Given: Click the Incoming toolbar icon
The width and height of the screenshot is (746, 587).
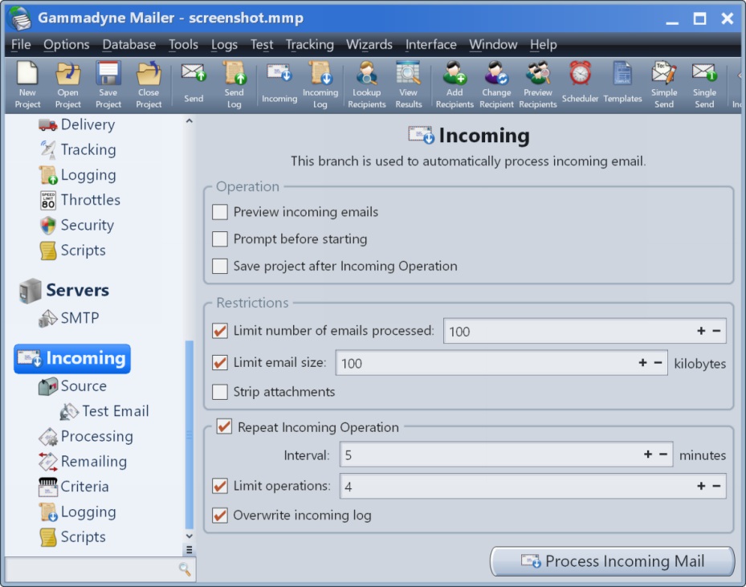Looking at the screenshot, I should pos(279,84).
